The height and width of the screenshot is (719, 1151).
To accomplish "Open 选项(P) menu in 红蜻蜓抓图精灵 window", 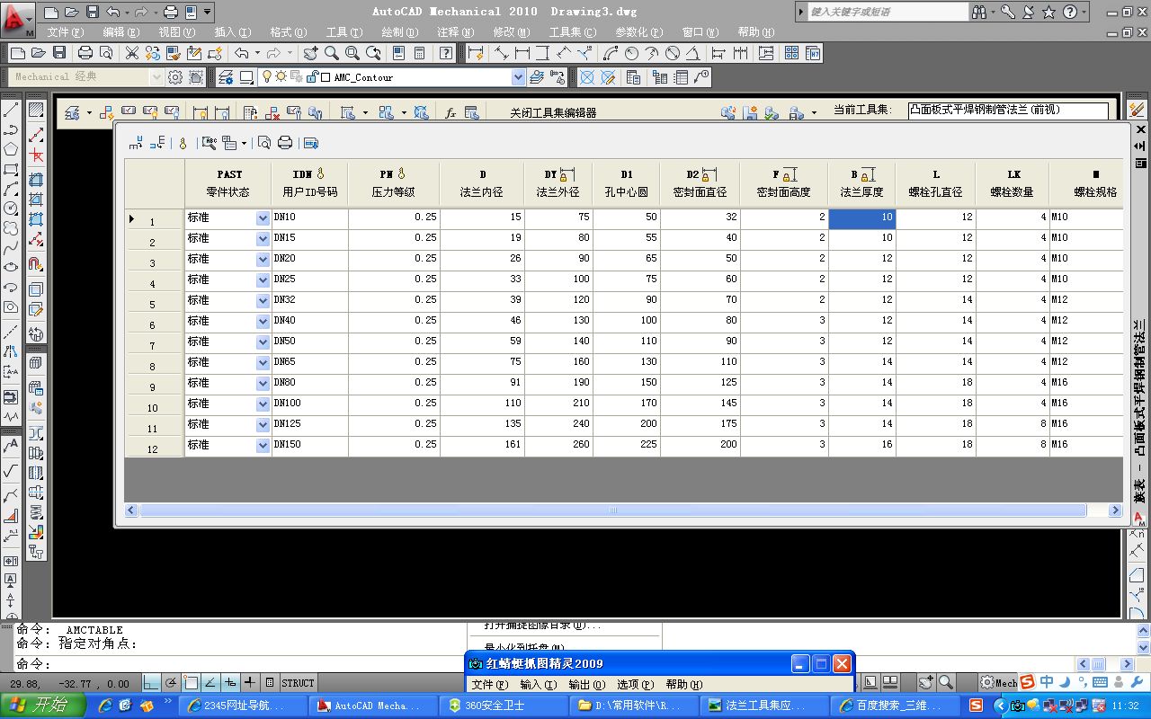I will (635, 685).
